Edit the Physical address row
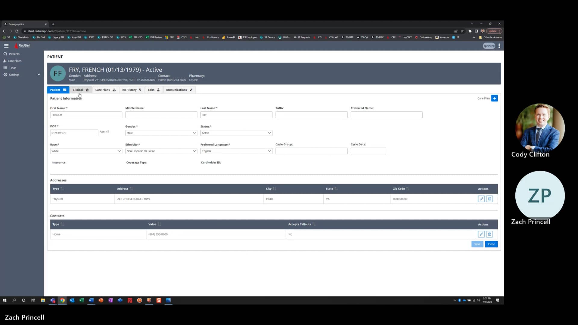The height and width of the screenshot is (325, 578). point(481,199)
